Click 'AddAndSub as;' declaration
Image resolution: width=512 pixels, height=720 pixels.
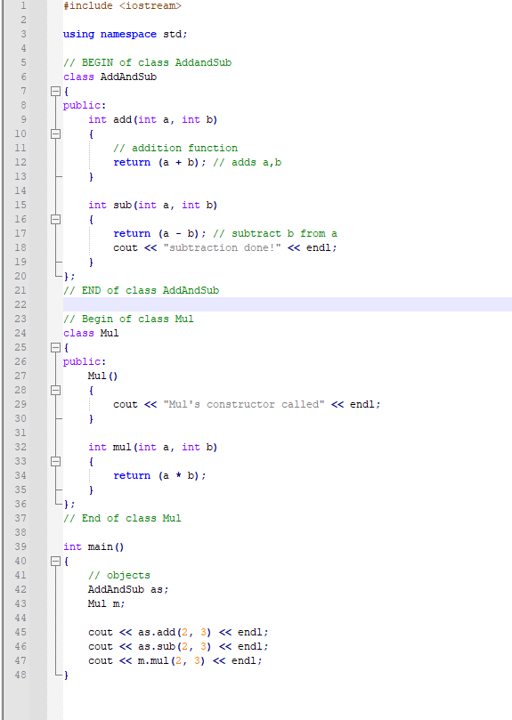(128, 589)
